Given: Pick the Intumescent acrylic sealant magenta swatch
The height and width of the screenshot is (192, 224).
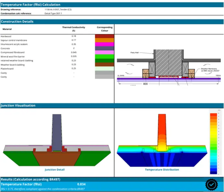Looking at the screenshot, I should coord(104,44).
